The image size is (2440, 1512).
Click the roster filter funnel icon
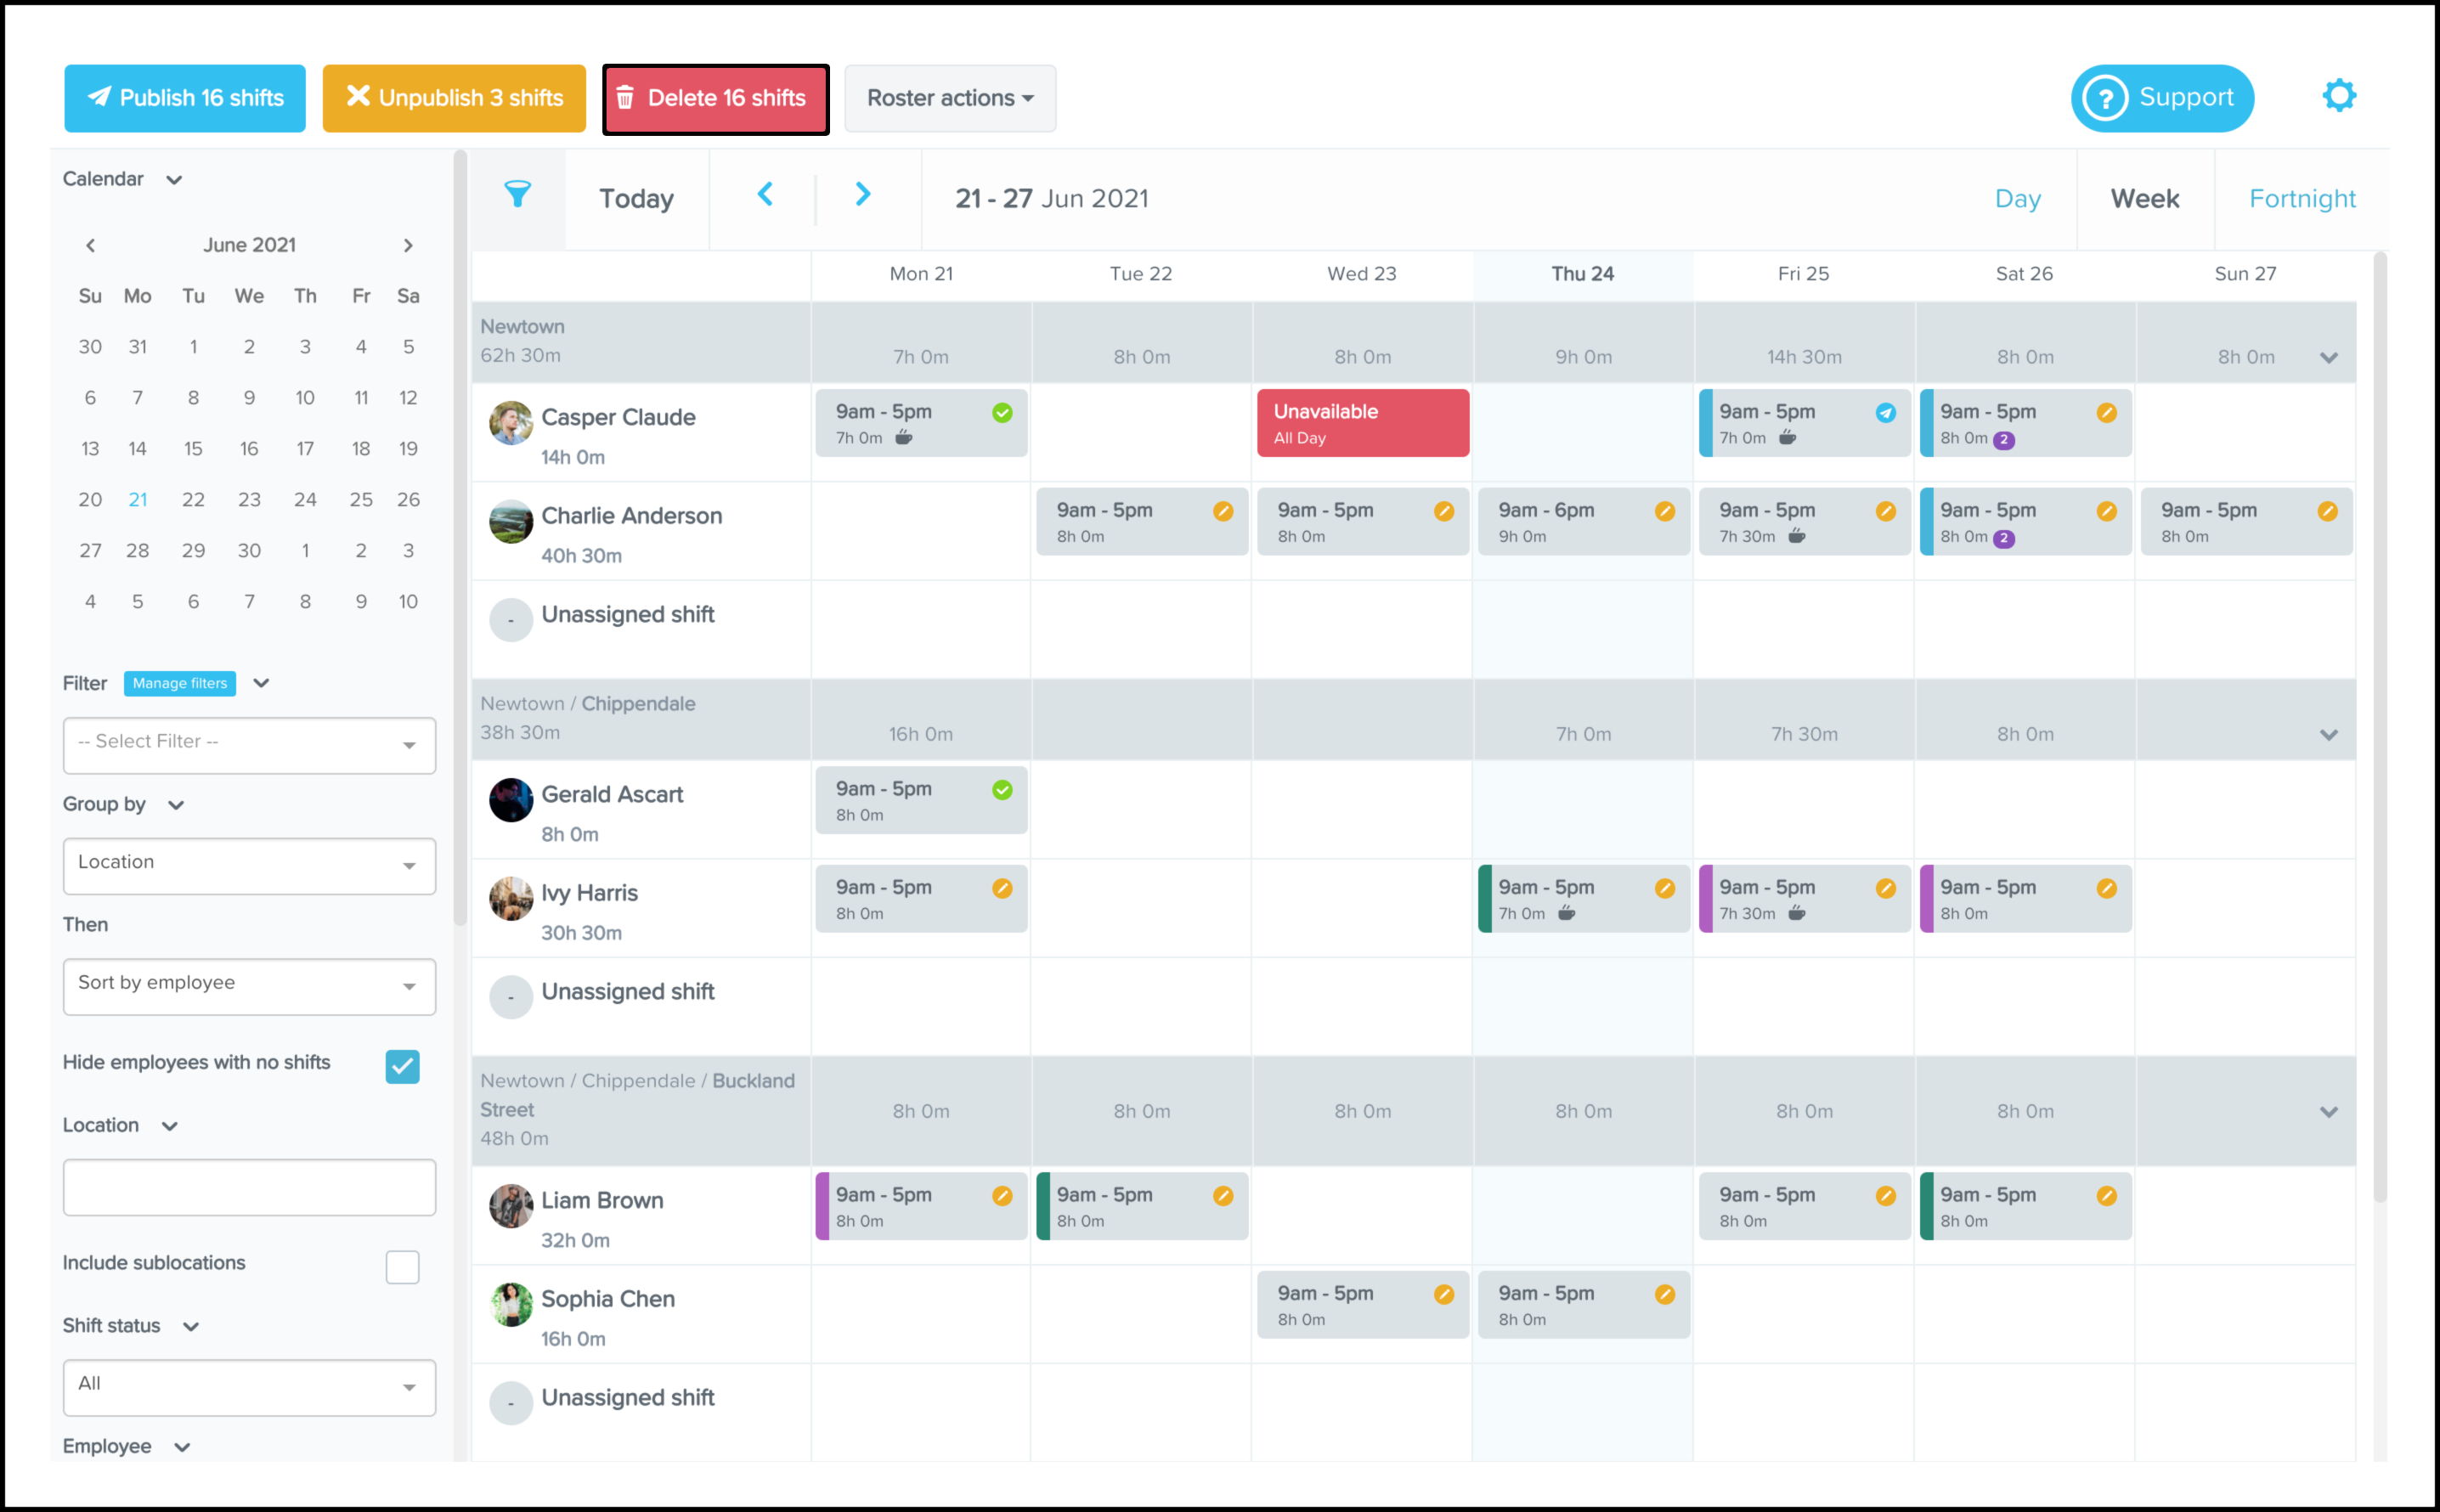(x=517, y=195)
